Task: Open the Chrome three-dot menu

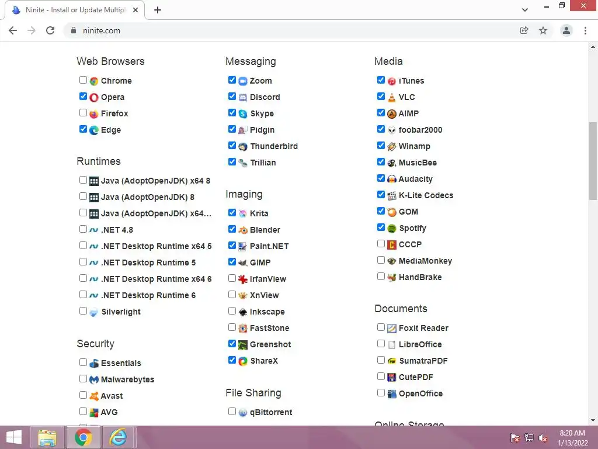Action: click(585, 30)
